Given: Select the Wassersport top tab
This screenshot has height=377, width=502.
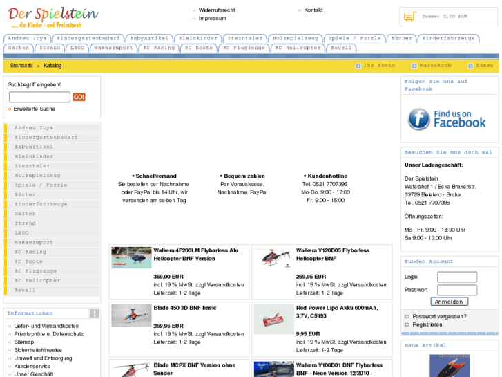Looking at the screenshot, I should 113,48.
